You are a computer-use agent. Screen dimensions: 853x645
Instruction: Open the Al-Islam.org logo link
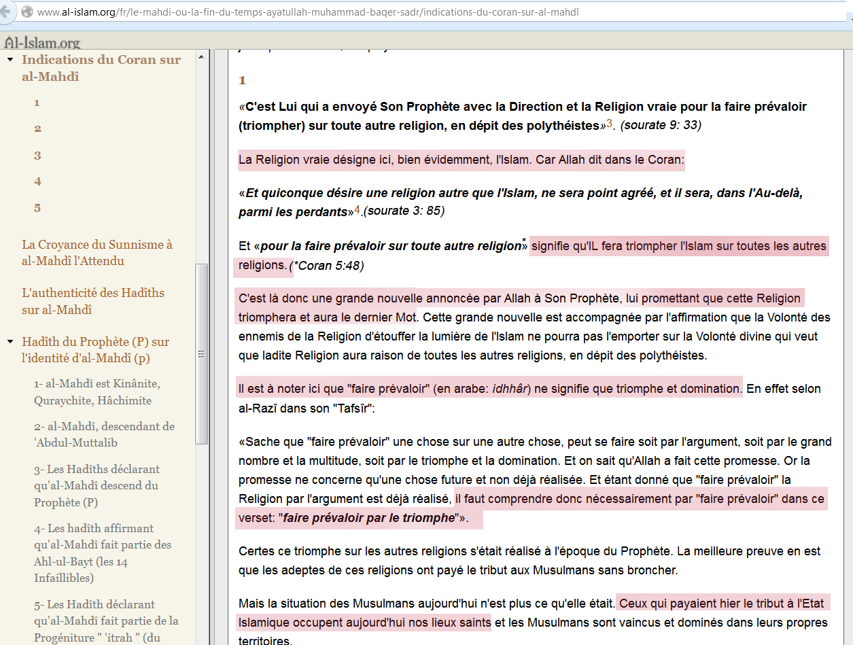pos(42,42)
